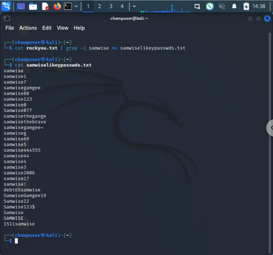Image resolution: width=273 pixels, height=255 pixels.
Task: Click the show desktop panel icon
Action: (x=21, y=7)
